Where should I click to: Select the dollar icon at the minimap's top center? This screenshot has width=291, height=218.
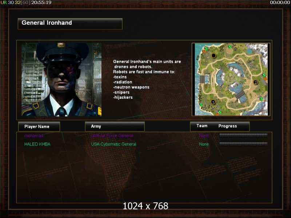(x=230, y=47)
